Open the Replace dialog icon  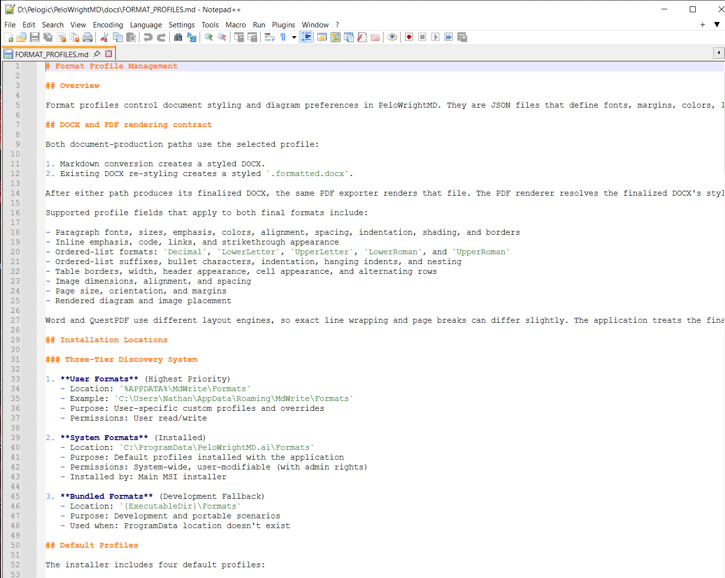tap(192, 37)
